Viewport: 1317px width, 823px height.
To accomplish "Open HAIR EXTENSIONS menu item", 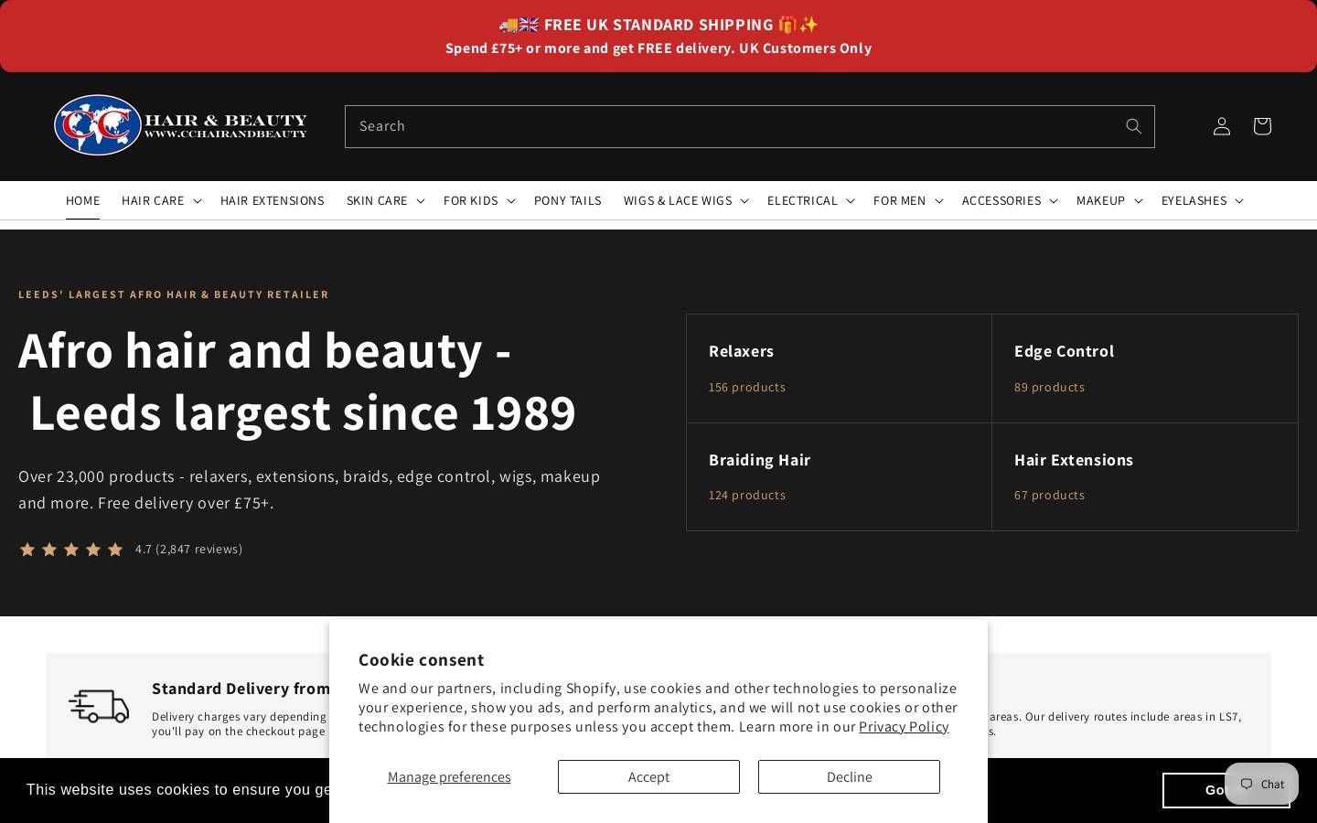I will [x=273, y=200].
